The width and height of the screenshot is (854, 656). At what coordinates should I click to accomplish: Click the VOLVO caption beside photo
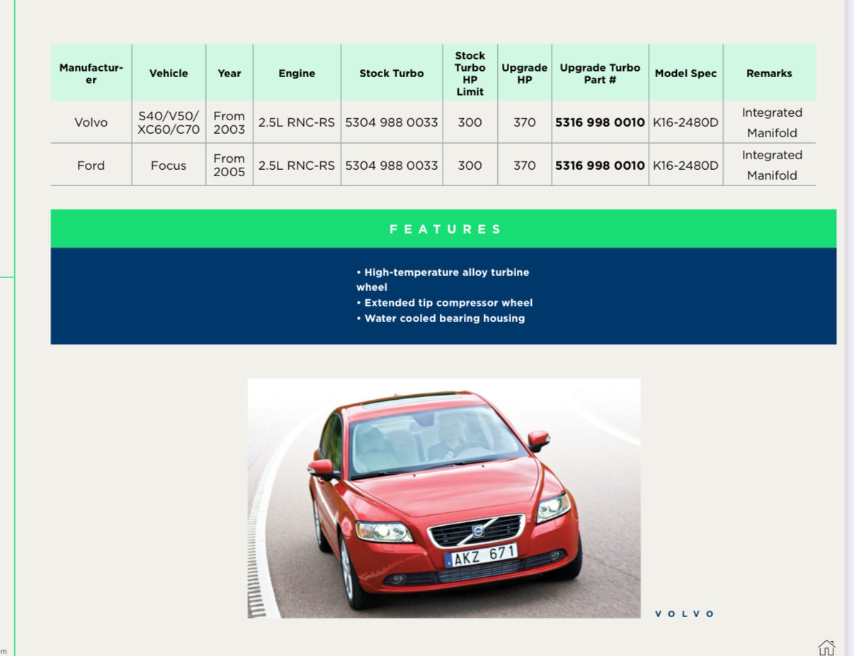[685, 614]
